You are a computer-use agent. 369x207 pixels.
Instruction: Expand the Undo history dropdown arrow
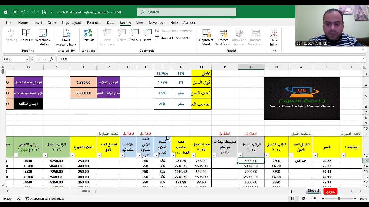(27, 12)
